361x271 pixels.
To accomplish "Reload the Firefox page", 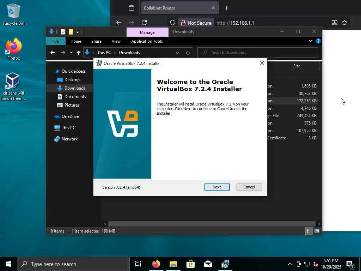I will coord(144,23).
